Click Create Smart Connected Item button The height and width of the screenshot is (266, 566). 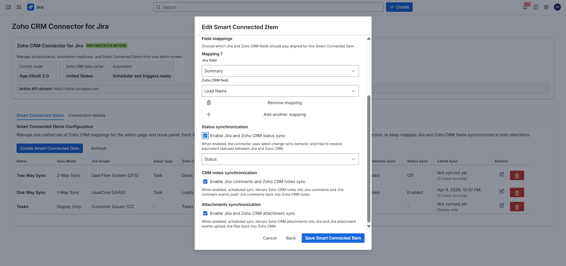point(50,148)
